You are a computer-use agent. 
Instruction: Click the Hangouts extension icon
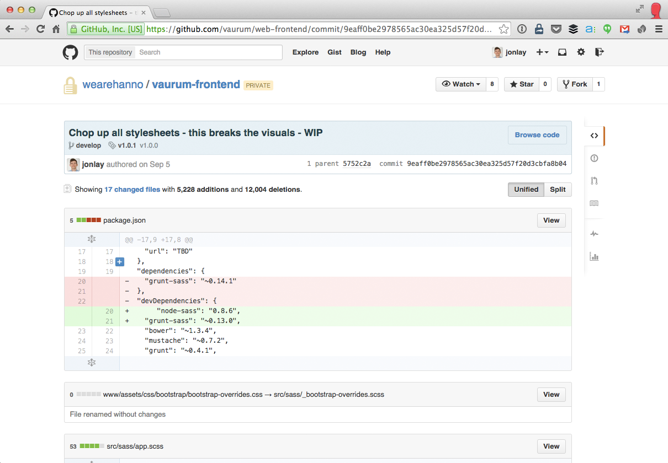607,29
